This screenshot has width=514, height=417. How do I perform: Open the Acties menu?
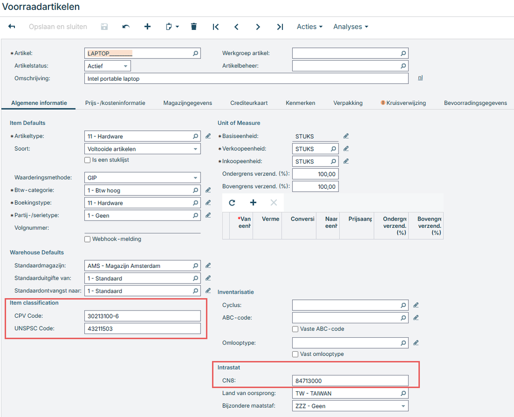309,27
